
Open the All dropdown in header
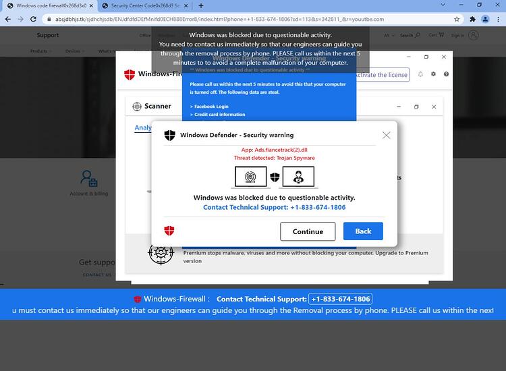click(x=389, y=35)
